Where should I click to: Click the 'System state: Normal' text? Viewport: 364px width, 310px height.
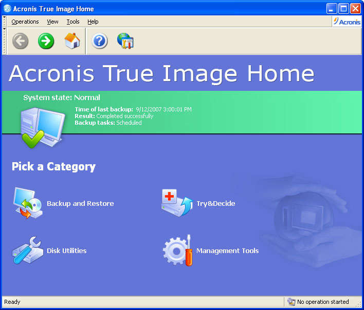tap(62, 98)
